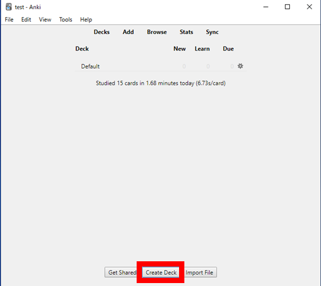The width and height of the screenshot is (321, 286).
Task: Open the View menu
Action: coord(45,19)
